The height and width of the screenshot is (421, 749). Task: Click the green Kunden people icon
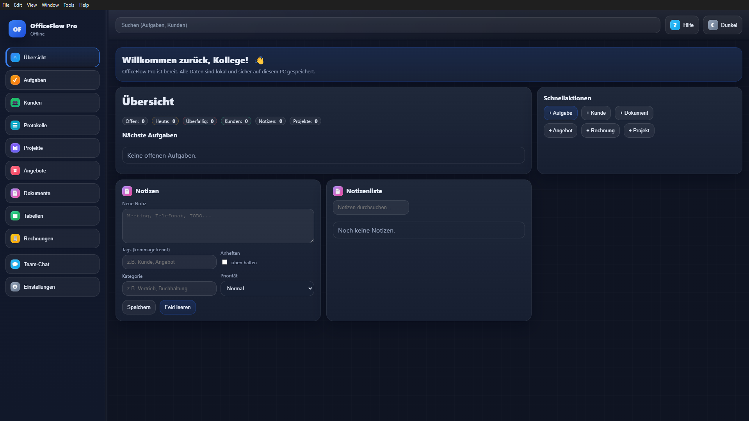pyautogui.click(x=15, y=103)
